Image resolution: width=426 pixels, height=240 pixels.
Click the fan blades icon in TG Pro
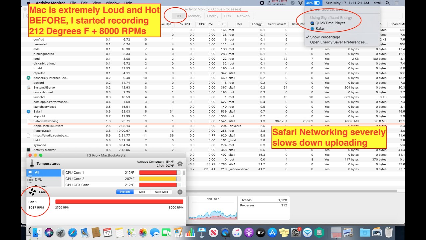point(32,192)
